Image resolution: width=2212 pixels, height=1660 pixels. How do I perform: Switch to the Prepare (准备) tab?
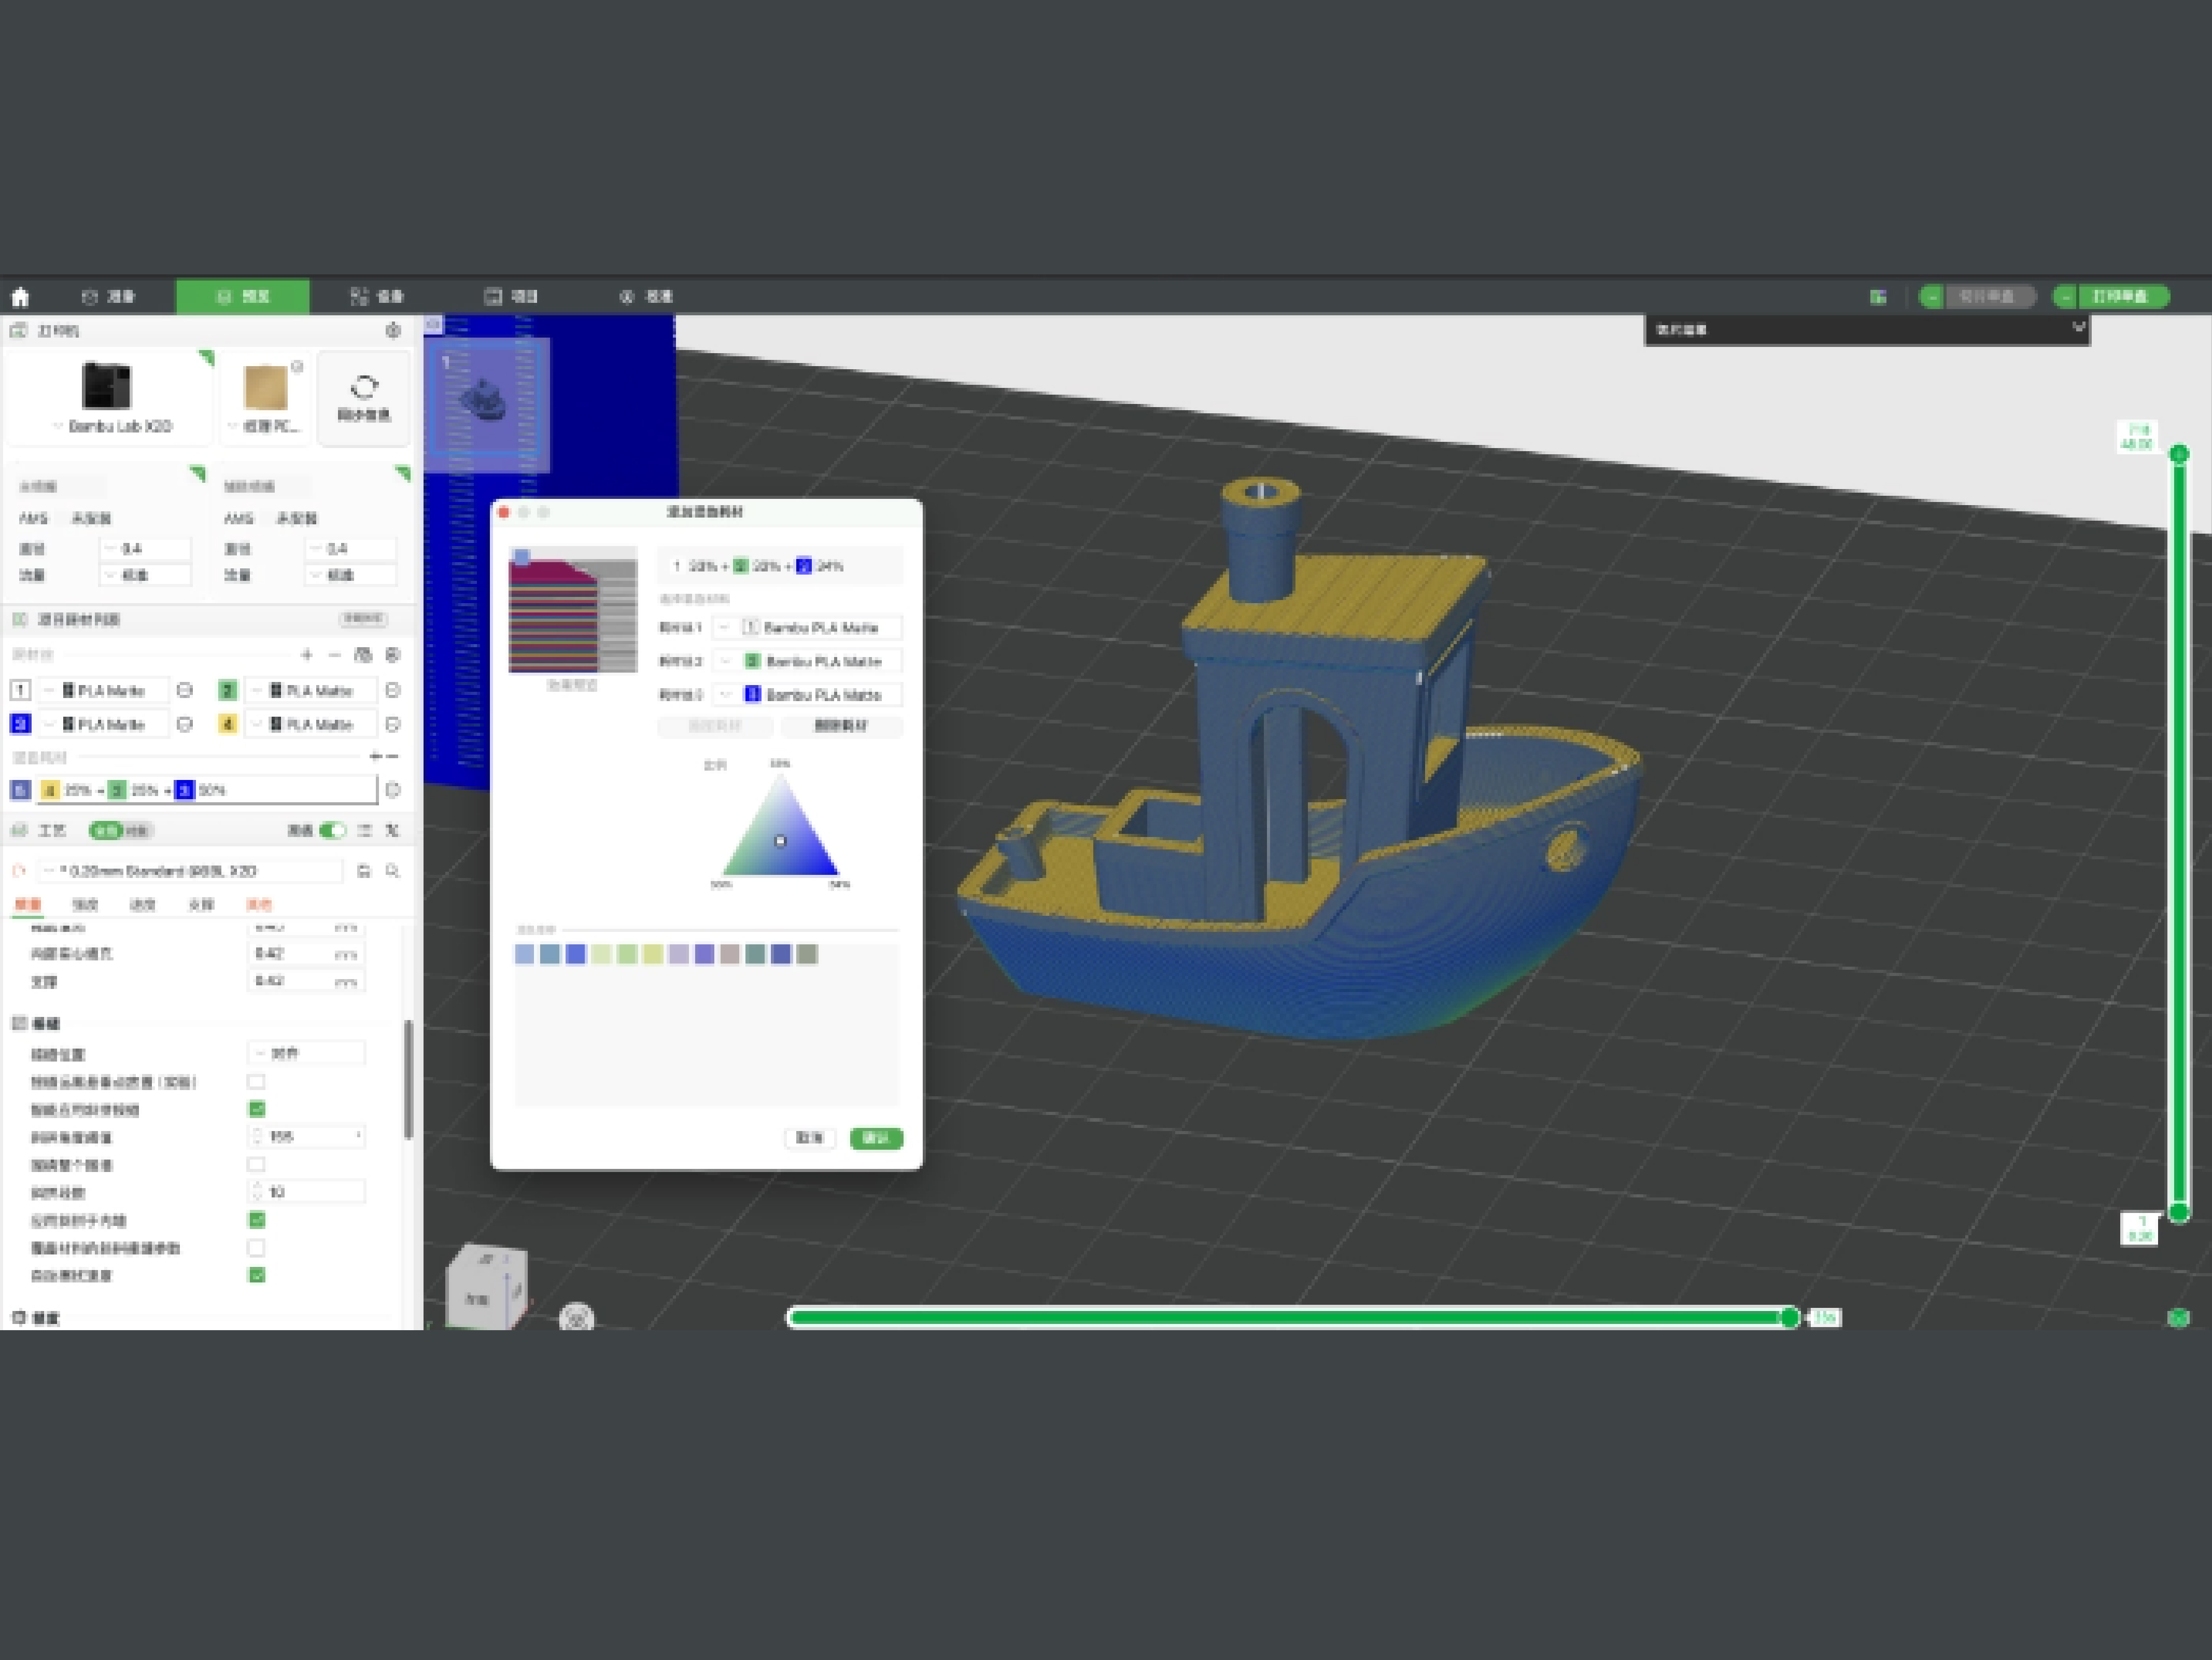pyautogui.click(x=108, y=296)
